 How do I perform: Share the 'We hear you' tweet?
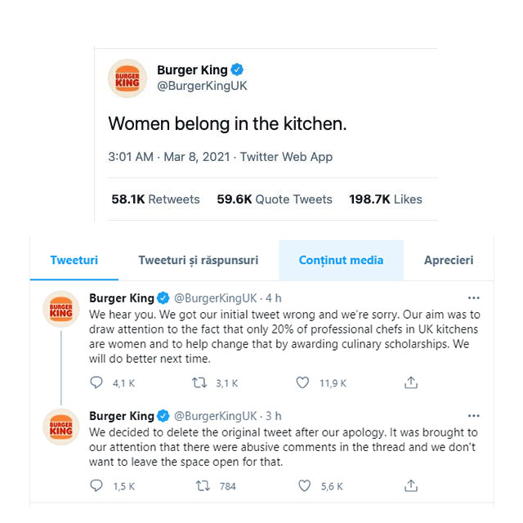tap(411, 382)
